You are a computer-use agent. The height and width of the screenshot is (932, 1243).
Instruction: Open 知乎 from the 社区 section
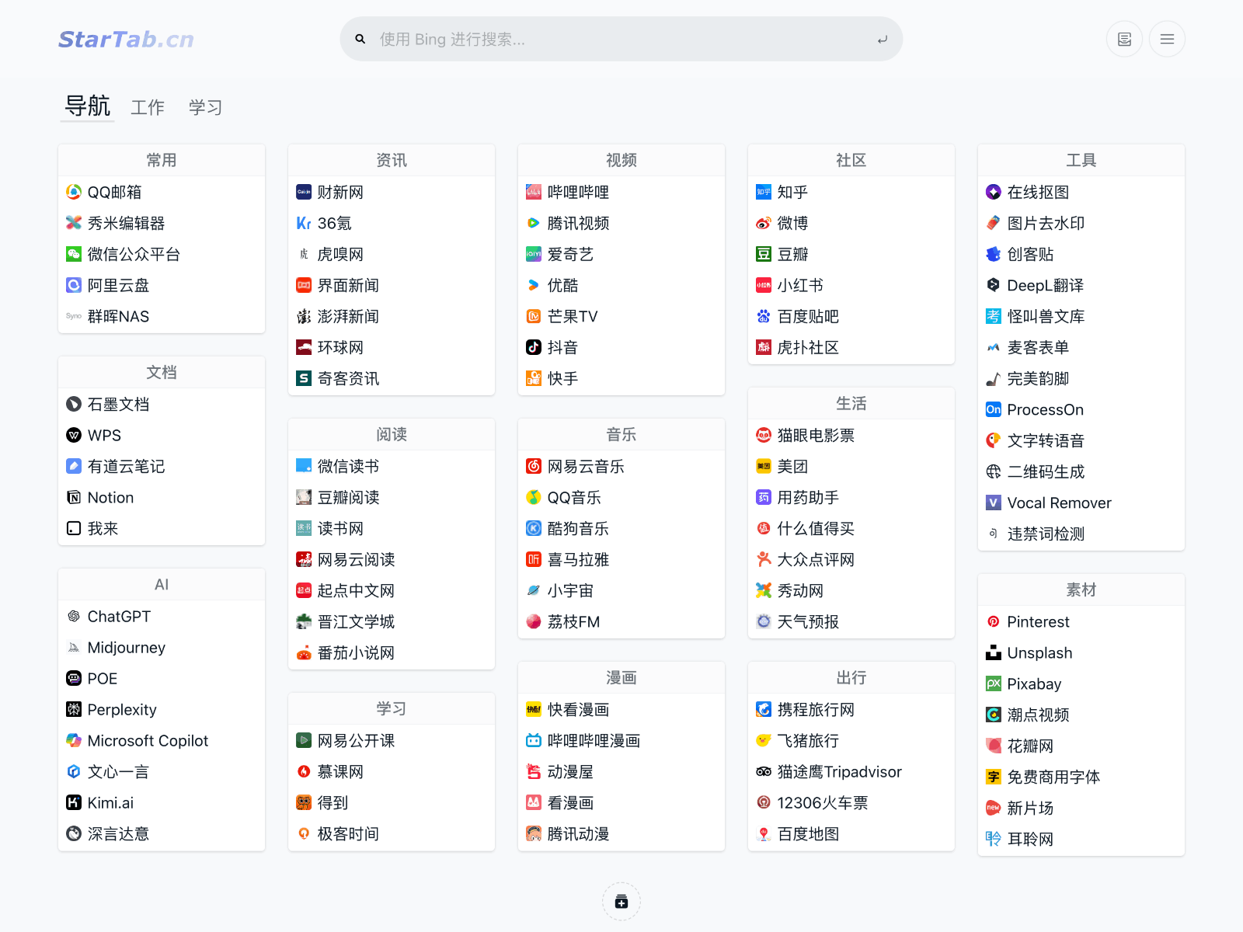[793, 192]
